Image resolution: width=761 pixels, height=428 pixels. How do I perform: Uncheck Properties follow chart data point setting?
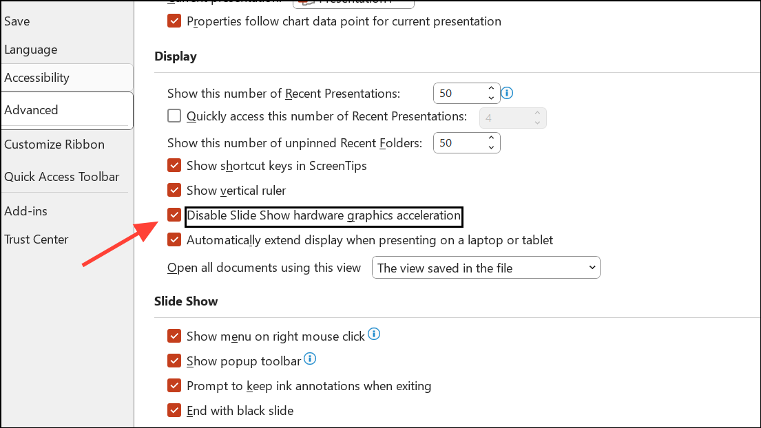click(174, 21)
